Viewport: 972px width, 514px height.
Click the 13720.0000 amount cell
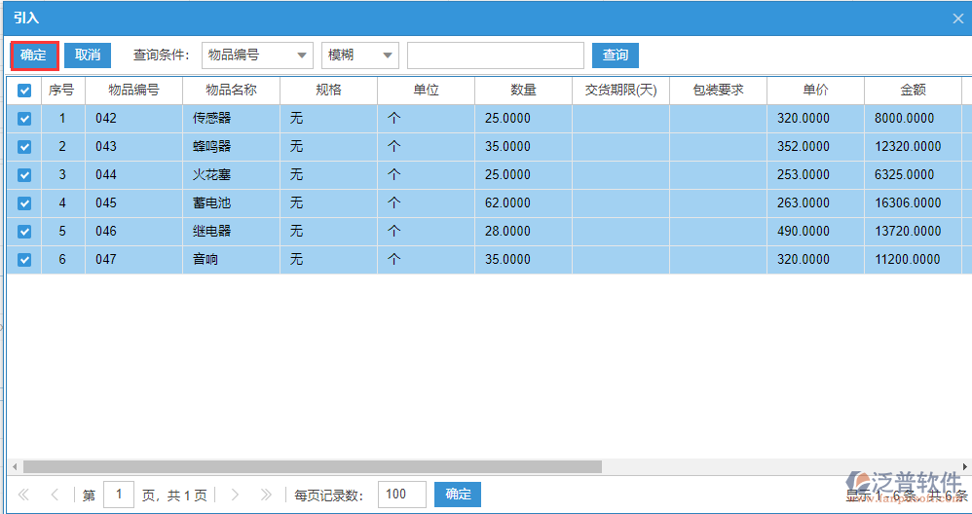click(x=913, y=231)
